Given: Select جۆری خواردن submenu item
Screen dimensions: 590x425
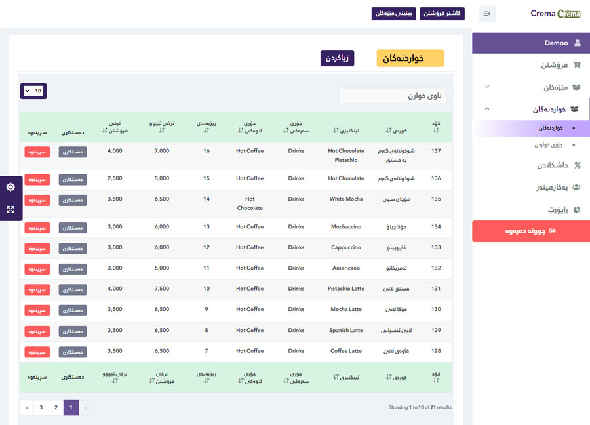Looking at the screenshot, I should pyautogui.click(x=550, y=145).
